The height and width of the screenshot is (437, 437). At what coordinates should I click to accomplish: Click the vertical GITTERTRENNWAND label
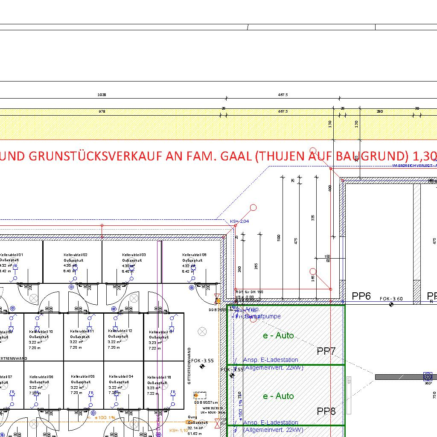[x=189, y=366]
